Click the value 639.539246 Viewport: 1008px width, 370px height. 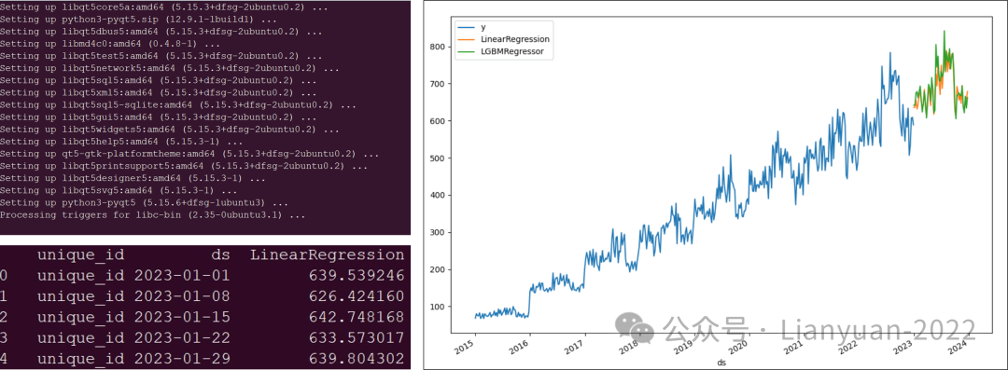(357, 276)
